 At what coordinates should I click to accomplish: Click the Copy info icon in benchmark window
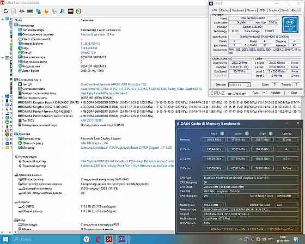270,133
